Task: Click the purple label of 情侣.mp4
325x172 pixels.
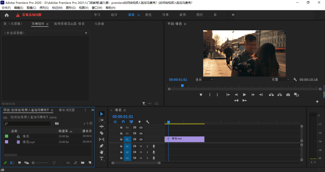Action: pyautogui.click(x=6, y=142)
